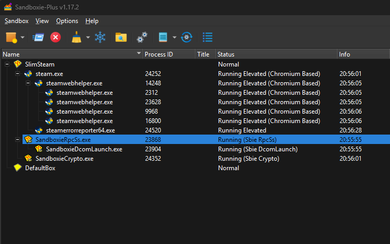The height and width of the screenshot is (244, 390).
Task: Open the dropdown arrow beside notepad icon
Action: coord(175,38)
